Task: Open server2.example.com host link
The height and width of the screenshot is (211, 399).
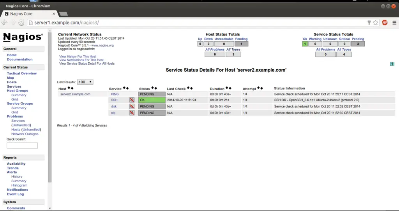Action: click(x=75, y=94)
